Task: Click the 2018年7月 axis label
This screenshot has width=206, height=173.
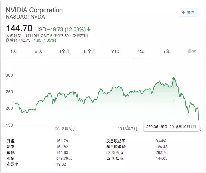Action: coord(127,129)
